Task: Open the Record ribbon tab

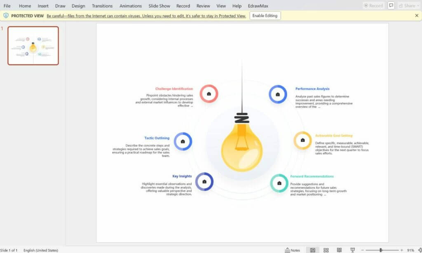Action: 183,6
